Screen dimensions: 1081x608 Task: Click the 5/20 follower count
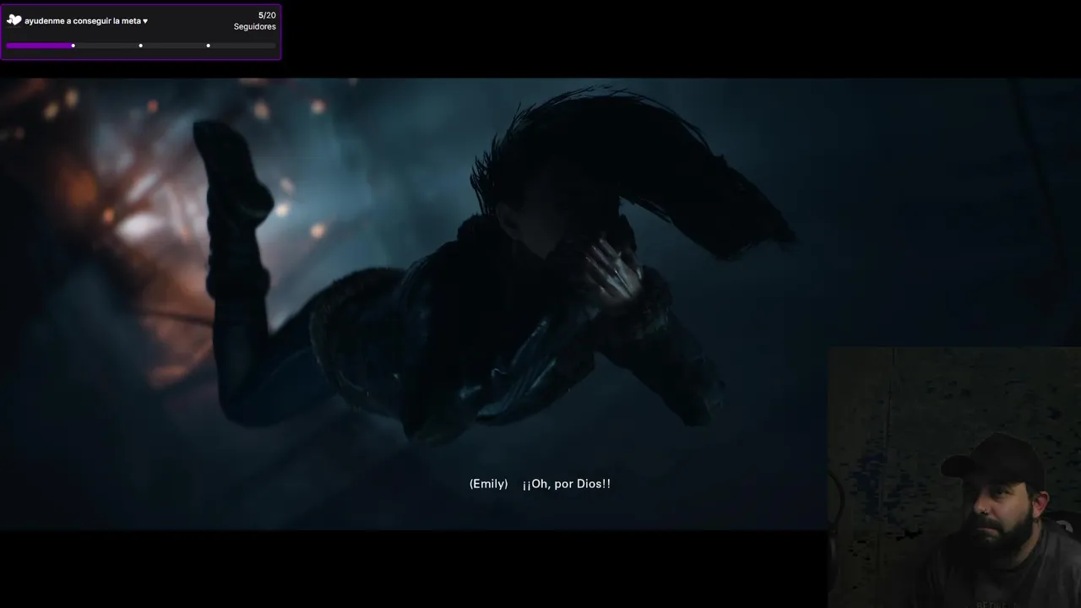267,15
